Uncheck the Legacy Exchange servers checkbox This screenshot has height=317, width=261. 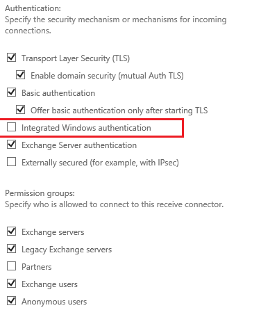[11, 249]
